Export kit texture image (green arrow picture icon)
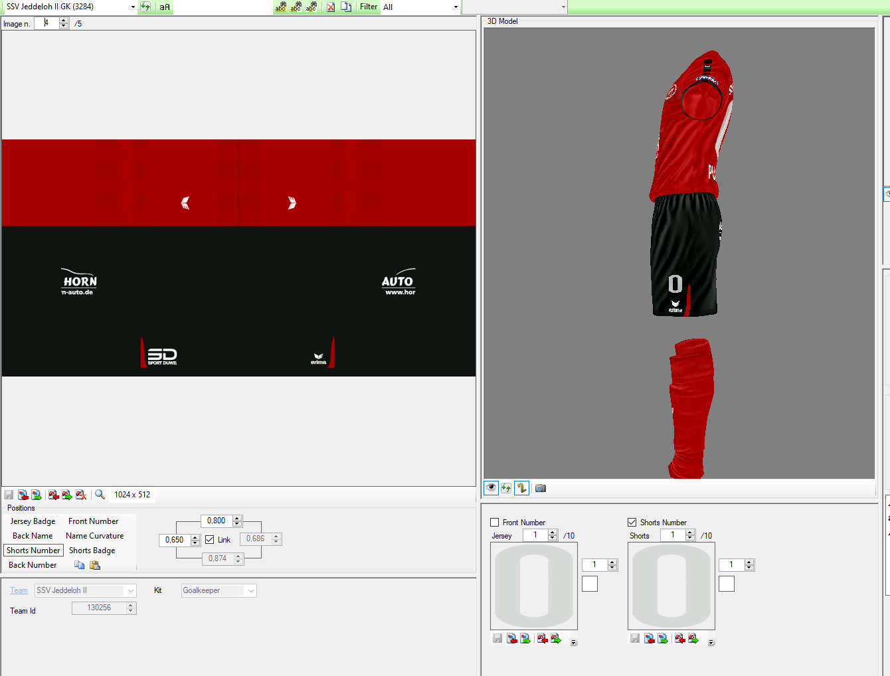 [37, 495]
